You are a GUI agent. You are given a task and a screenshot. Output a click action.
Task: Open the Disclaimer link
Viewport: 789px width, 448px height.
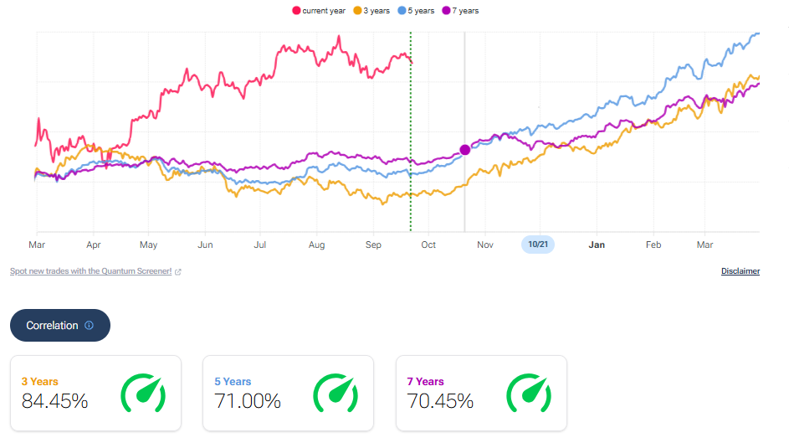tap(740, 271)
